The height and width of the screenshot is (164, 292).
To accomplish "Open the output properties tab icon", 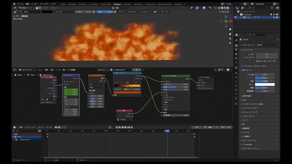I will coord(236,50).
